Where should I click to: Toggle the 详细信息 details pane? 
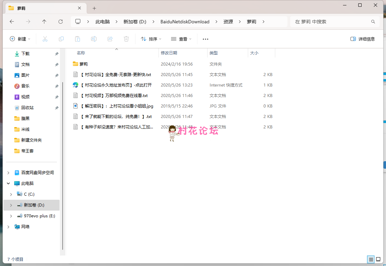tap(363, 39)
